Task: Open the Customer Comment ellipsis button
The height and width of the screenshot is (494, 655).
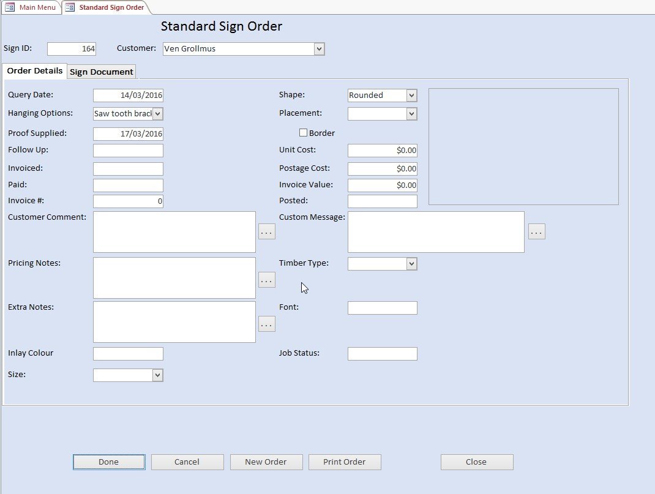Action: click(267, 231)
